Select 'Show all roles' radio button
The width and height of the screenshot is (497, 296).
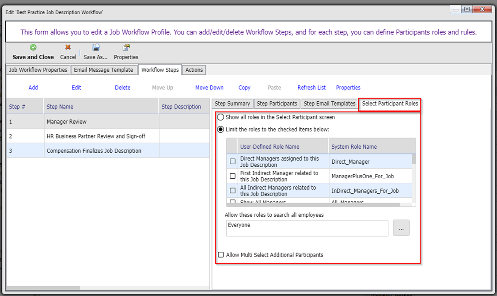(x=220, y=117)
